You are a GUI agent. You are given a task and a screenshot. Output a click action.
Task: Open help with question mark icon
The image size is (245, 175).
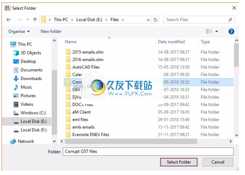pos(231,32)
